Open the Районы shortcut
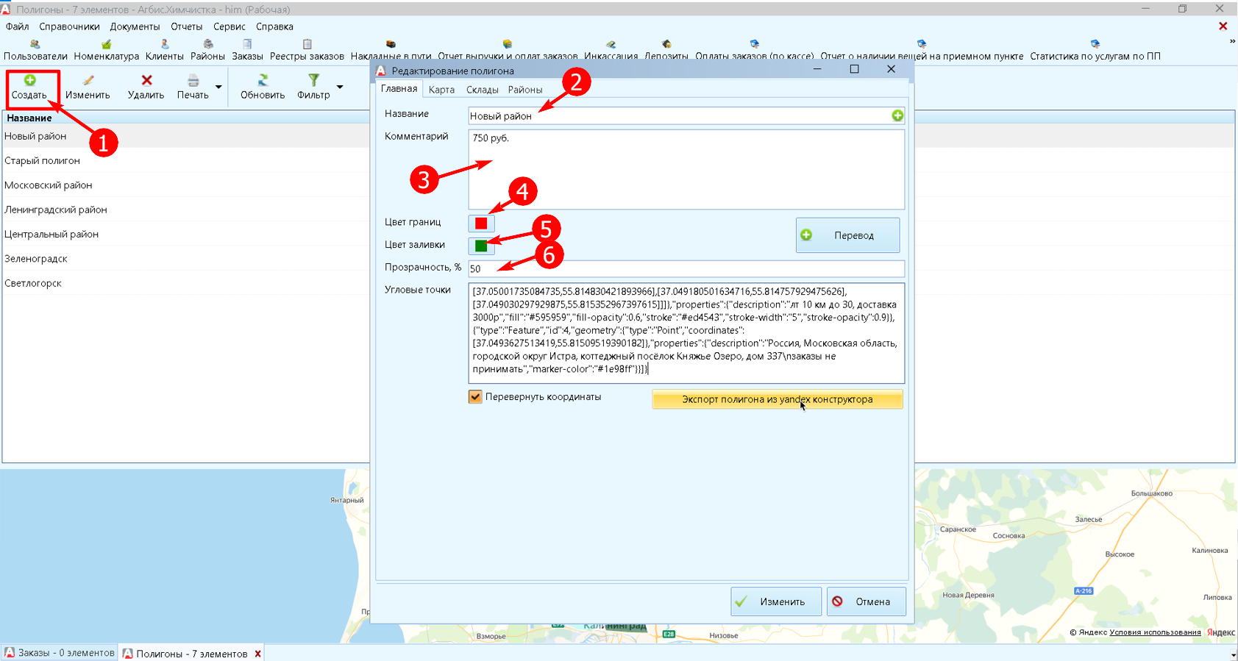This screenshot has height=661, width=1238. pos(208,51)
